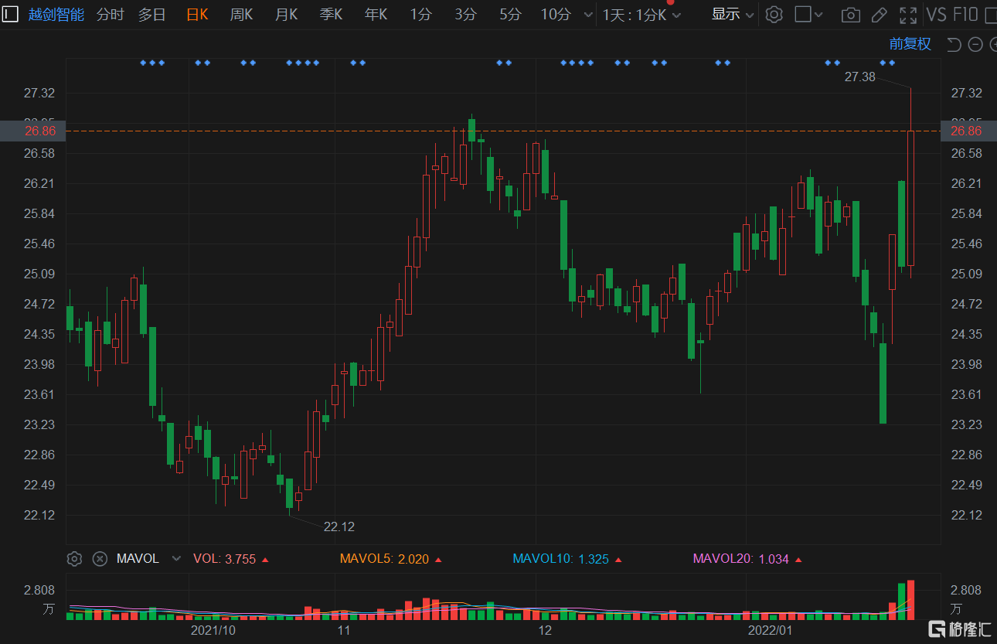Switch to the 3分 minute chart
The width and height of the screenshot is (997, 644).
pos(465,14)
